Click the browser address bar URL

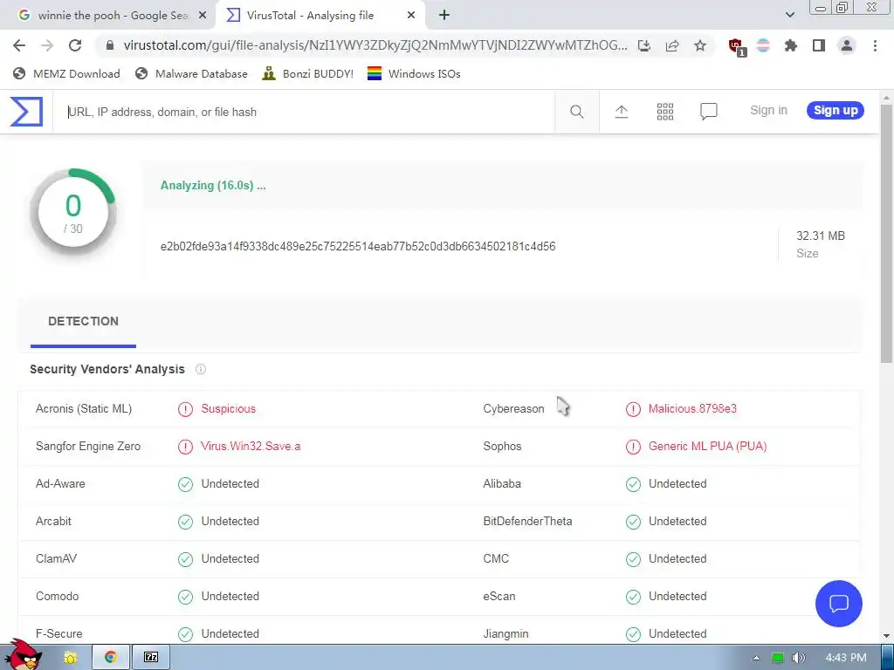[x=375, y=45]
